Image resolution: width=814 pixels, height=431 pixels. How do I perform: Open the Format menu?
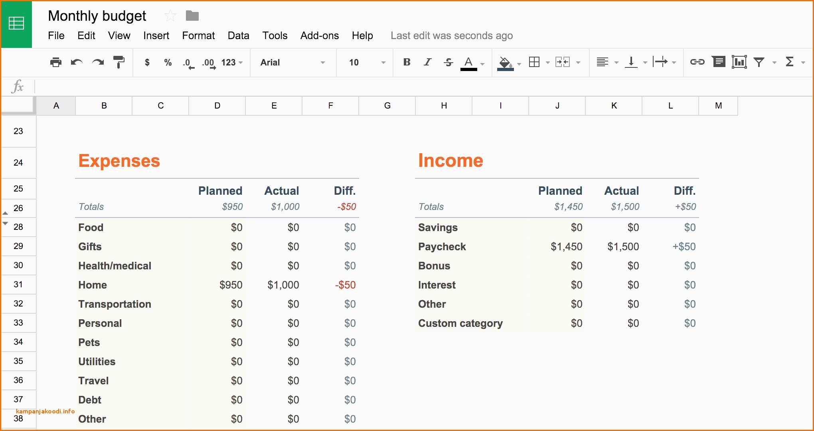pyautogui.click(x=198, y=36)
